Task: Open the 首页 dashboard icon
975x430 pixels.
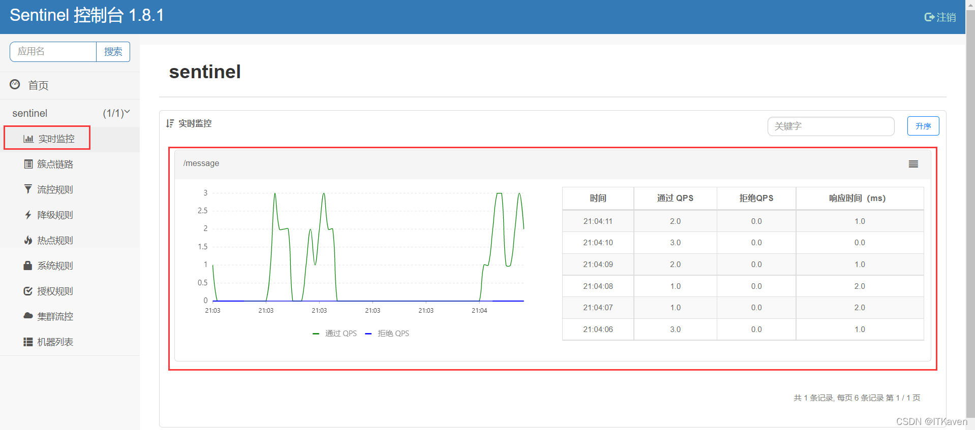Action: tap(15, 84)
